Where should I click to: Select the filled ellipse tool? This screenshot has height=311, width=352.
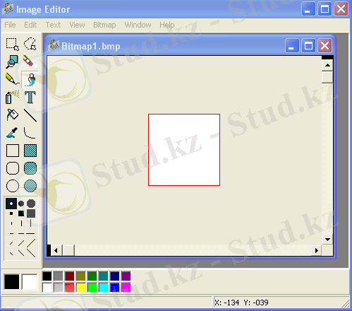(x=30, y=186)
